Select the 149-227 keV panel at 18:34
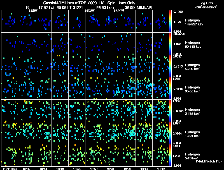Image resolution: width=224 pixels, height=170 pixels. coord(10,21)
